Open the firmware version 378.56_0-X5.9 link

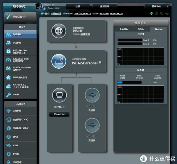tap(83, 14)
